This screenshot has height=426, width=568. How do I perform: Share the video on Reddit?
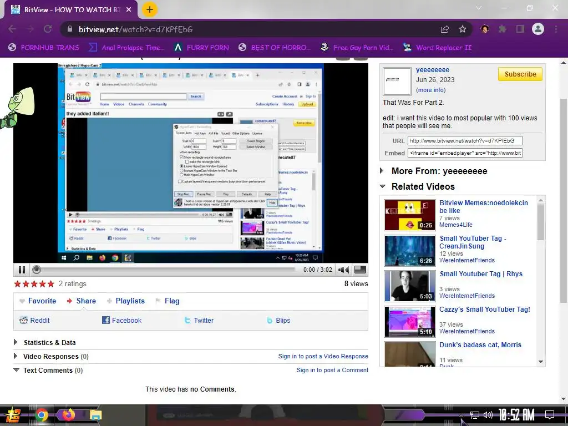[34, 320]
